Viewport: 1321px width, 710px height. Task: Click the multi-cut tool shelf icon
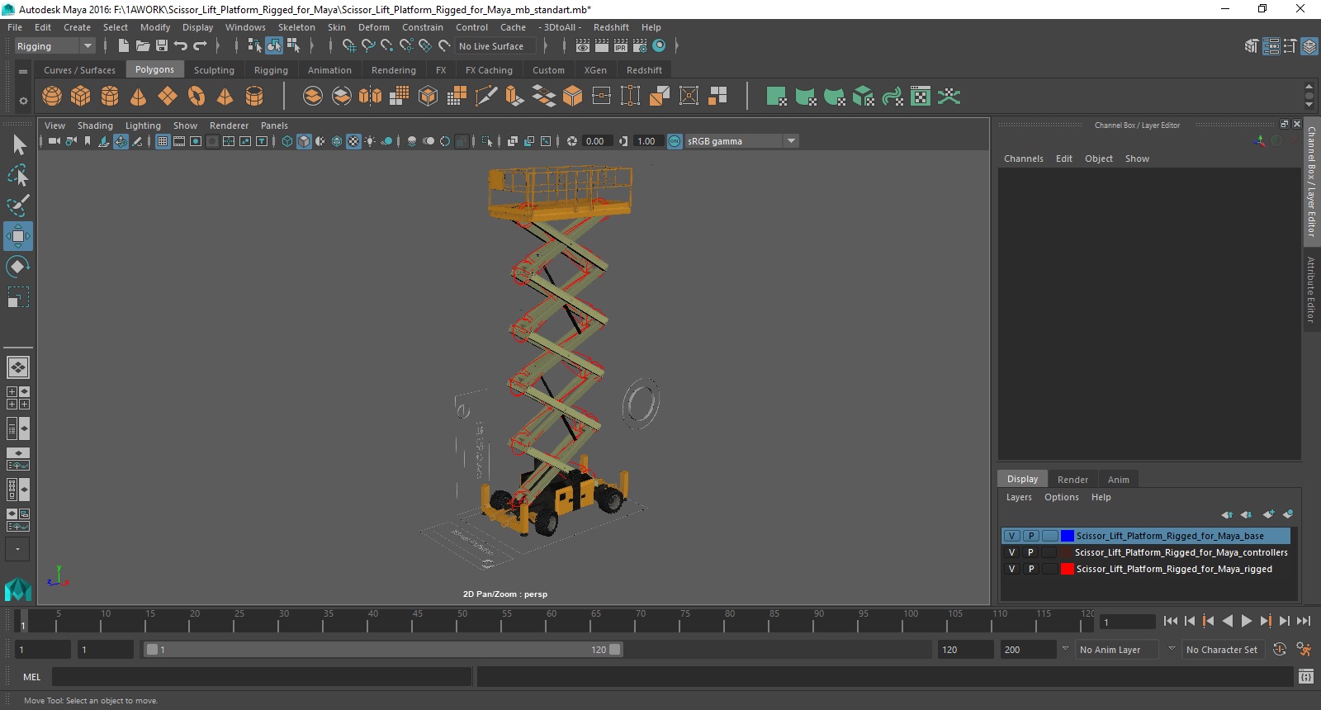(x=486, y=97)
